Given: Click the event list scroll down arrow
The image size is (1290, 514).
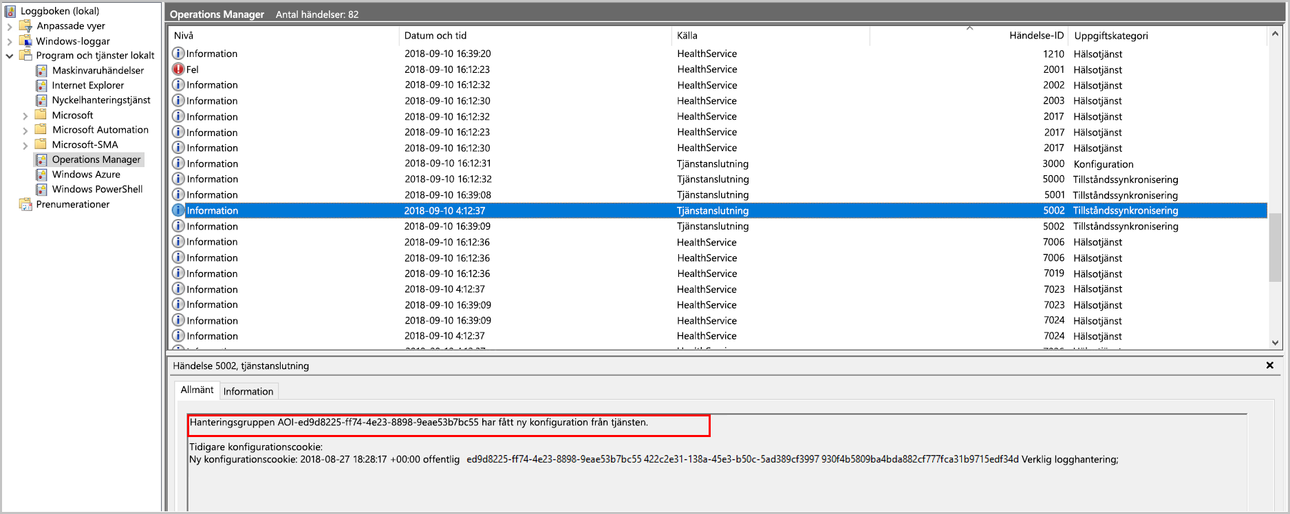Looking at the screenshot, I should coord(1275,342).
